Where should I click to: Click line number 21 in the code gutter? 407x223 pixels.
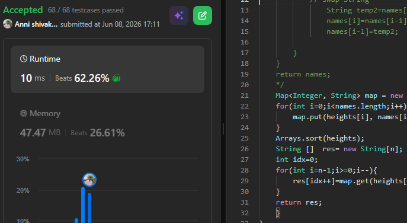point(245,95)
